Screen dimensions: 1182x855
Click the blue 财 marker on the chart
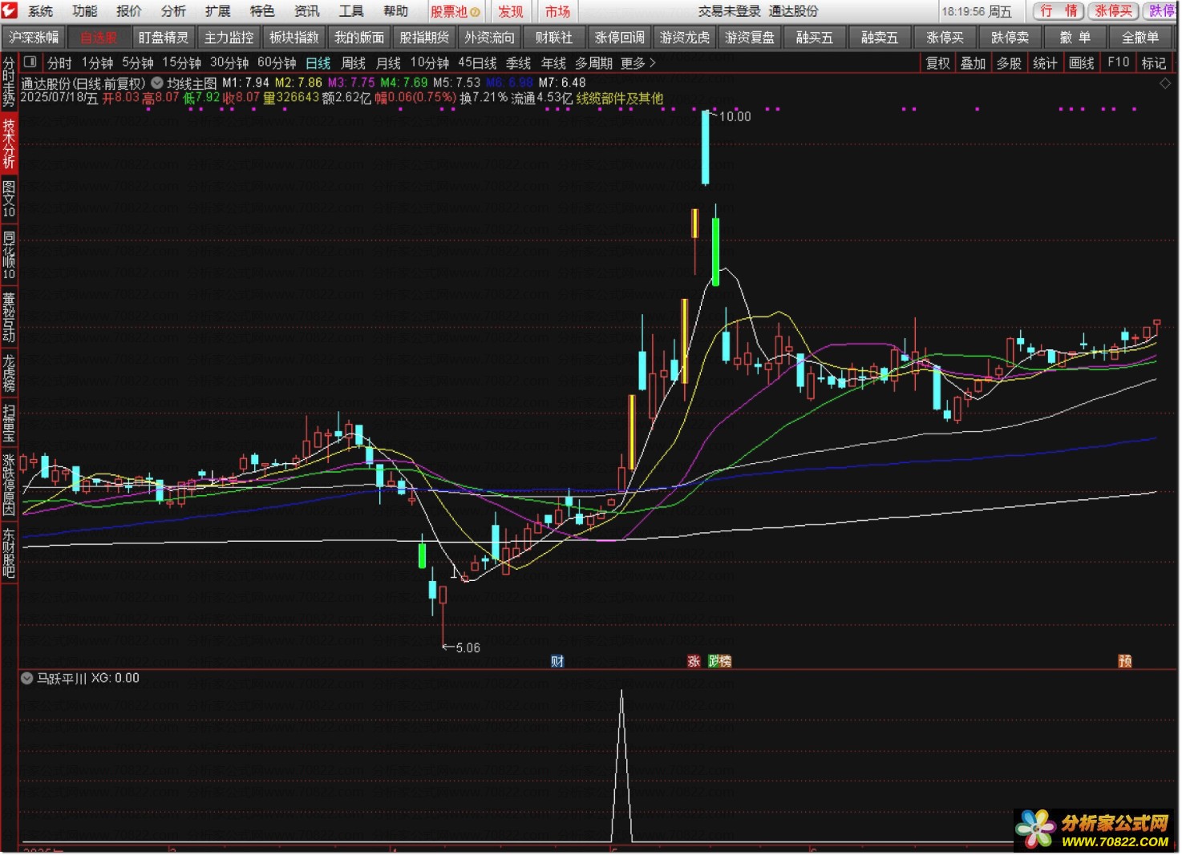pyautogui.click(x=557, y=661)
